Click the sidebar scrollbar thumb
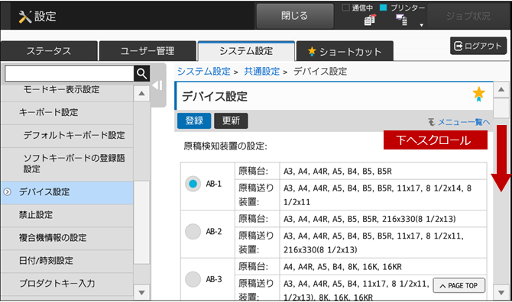 coord(141,223)
